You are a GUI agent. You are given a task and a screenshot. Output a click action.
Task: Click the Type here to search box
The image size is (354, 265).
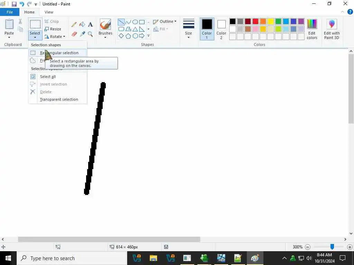72,258
